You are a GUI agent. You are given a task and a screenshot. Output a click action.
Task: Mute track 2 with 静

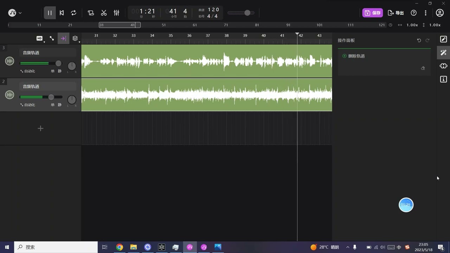[60, 105]
